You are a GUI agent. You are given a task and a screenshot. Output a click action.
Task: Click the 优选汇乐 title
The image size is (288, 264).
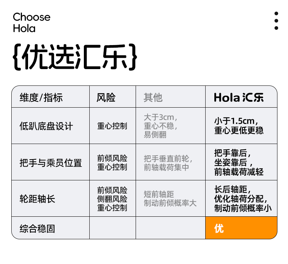(75, 57)
